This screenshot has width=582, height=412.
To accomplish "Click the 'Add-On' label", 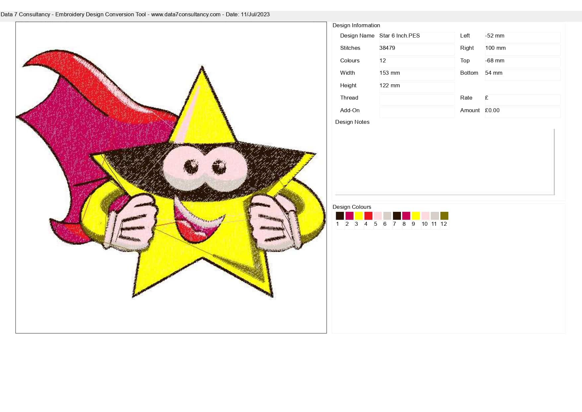I will click(350, 110).
